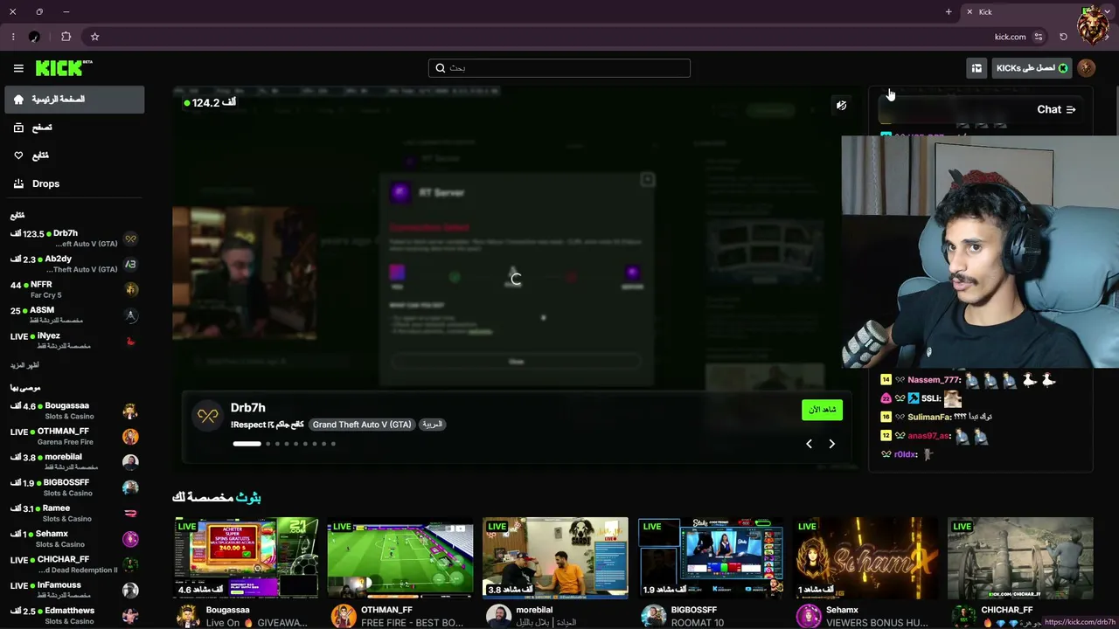Open morebilal stream thumbnail

click(555, 557)
